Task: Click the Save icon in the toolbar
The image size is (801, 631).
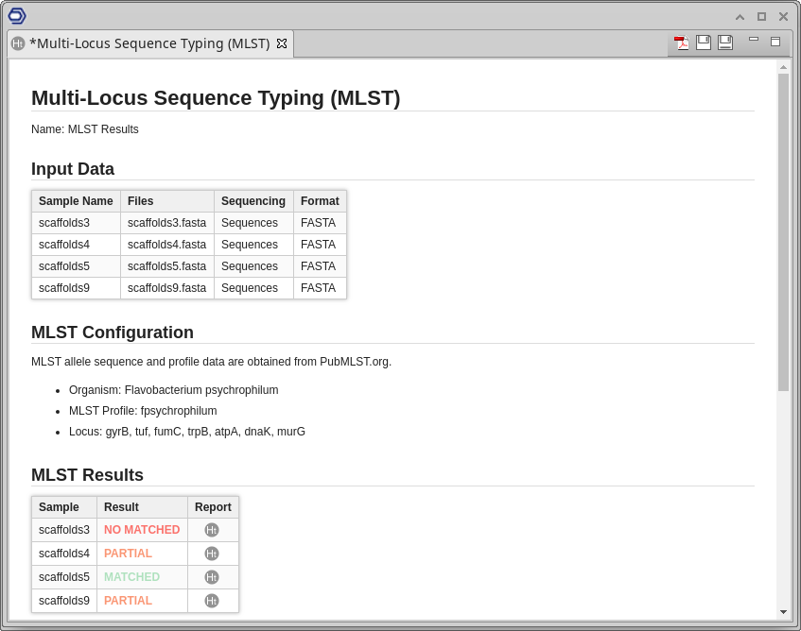Action: pyautogui.click(x=704, y=43)
